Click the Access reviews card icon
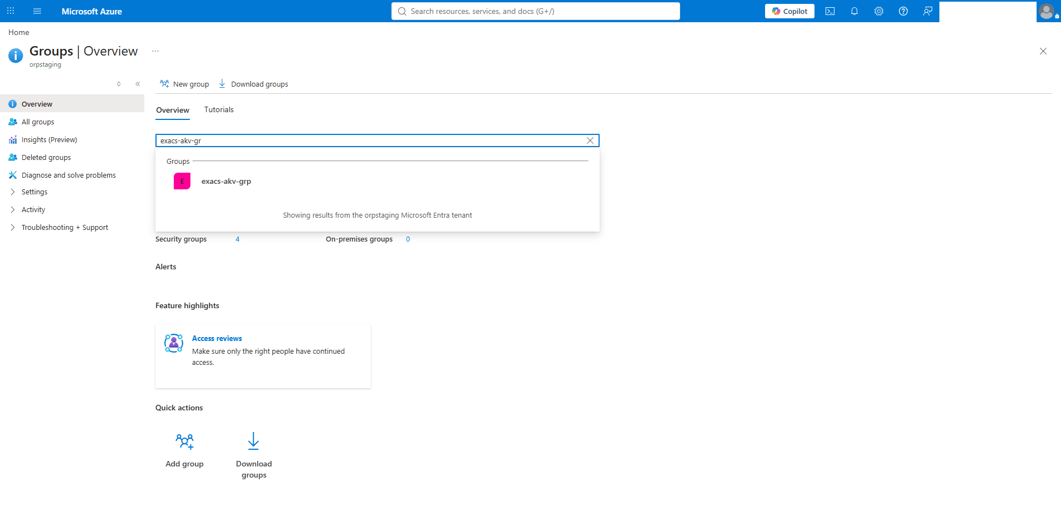The image size is (1061, 512). click(x=174, y=343)
